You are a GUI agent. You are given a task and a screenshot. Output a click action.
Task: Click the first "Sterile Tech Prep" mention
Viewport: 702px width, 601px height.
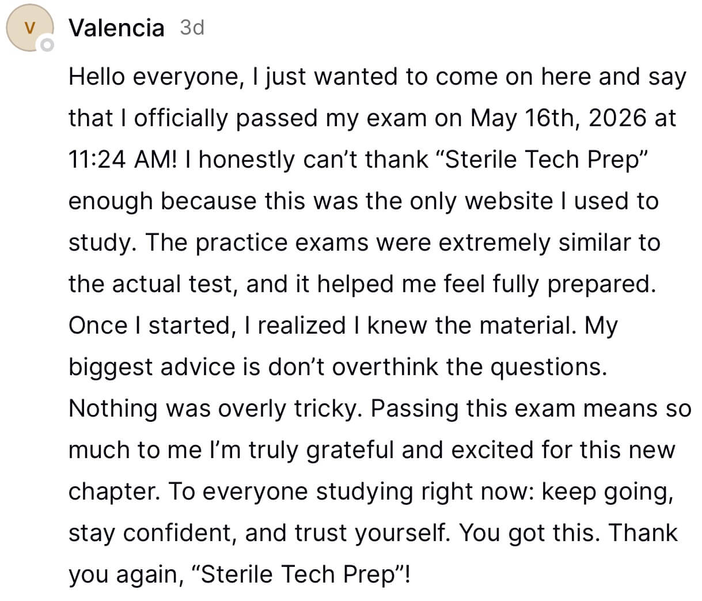tap(545, 160)
